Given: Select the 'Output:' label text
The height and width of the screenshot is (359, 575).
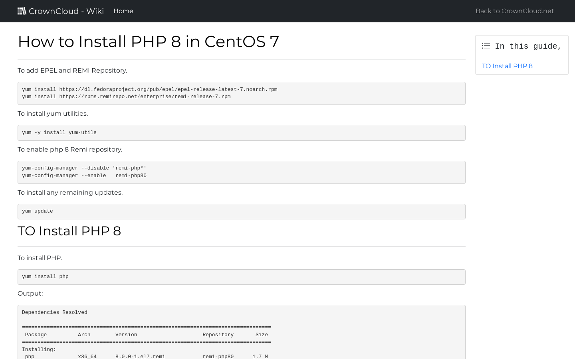Looking at the screenshot, I should (30, 293).
